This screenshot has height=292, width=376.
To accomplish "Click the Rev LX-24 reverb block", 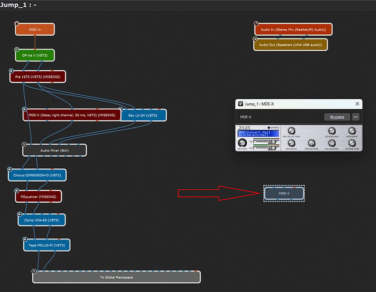I will 143,115.
